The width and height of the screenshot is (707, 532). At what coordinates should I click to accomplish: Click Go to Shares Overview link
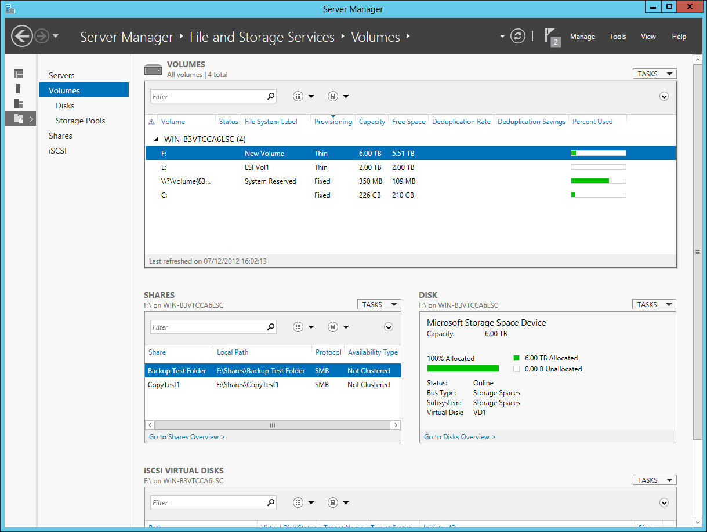click(187, 437)
